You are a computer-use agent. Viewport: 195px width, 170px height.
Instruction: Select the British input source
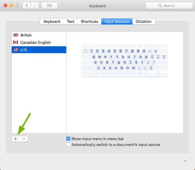39,35
